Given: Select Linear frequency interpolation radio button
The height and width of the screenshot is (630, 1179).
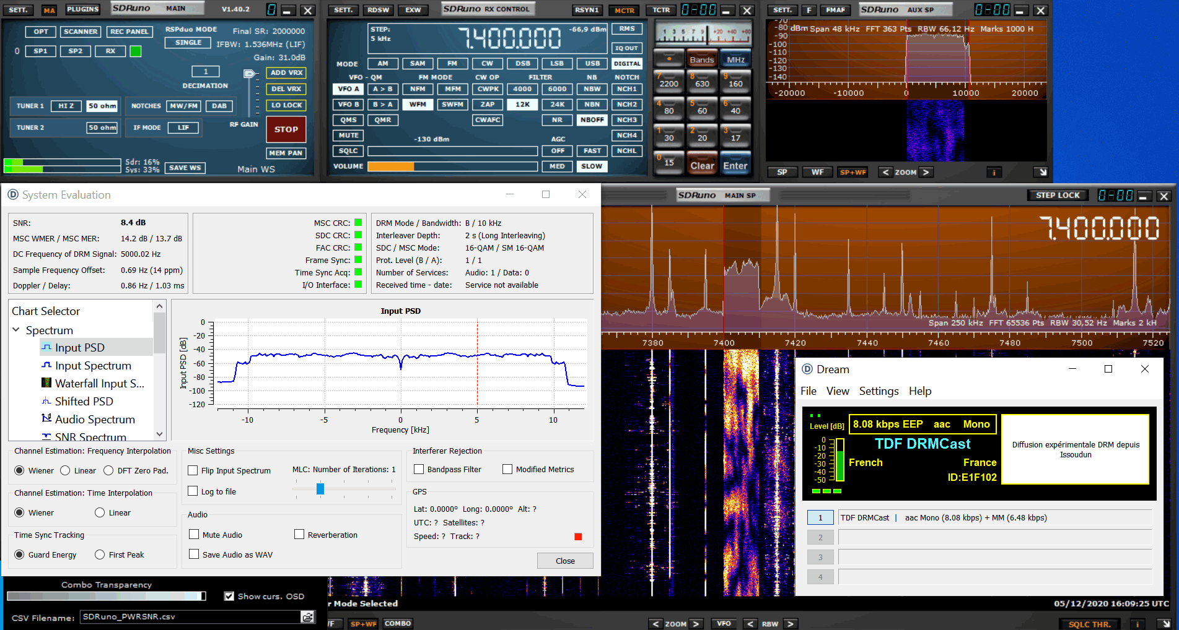Looking at the screenshot, I should point(66,470).
